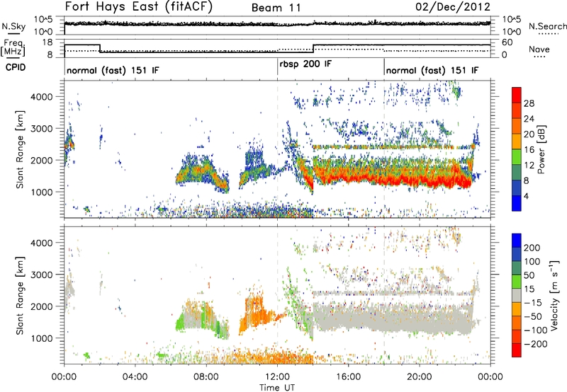Click the gray segment of Velocity colorbar
Viewport: 567px width, 392px height.
517,296
